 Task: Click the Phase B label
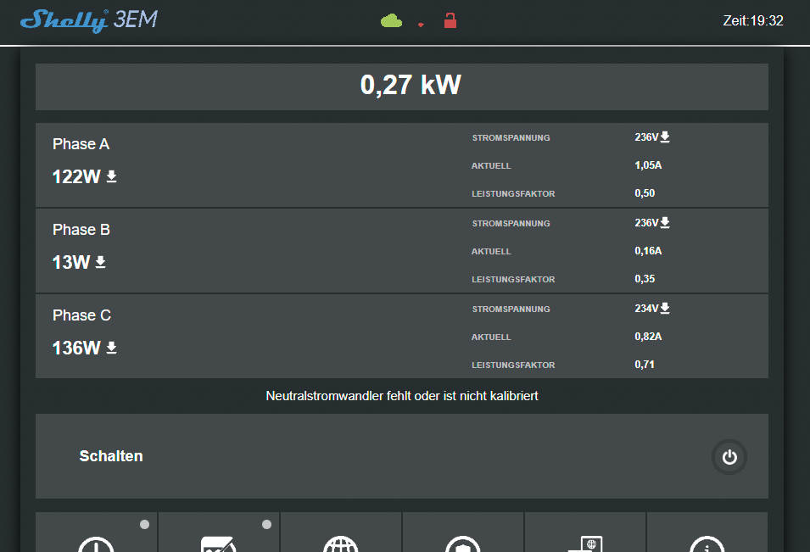tap(81, 230)
